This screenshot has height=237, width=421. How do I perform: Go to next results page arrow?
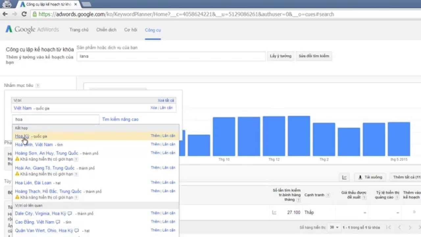coord(410,227)
